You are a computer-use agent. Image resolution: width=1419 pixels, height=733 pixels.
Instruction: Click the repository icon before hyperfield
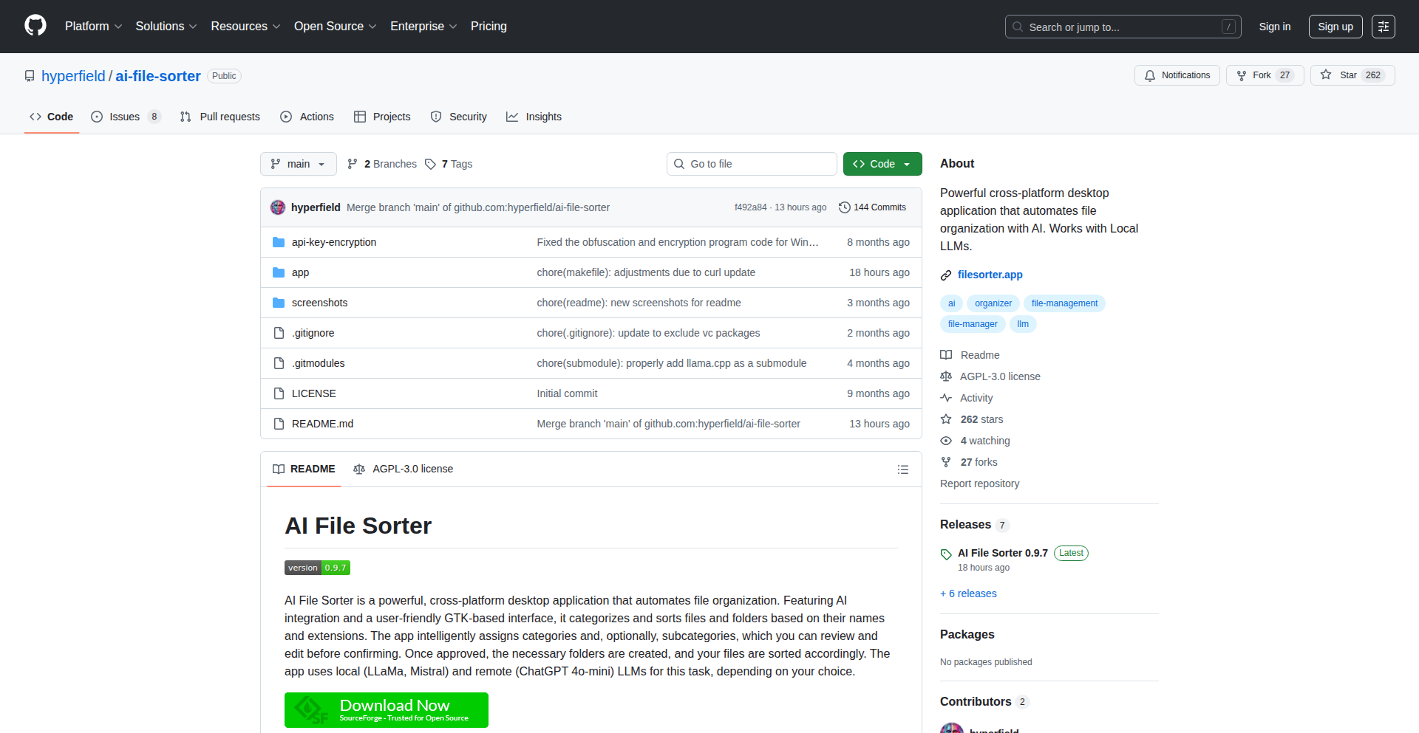pos(30,76)
